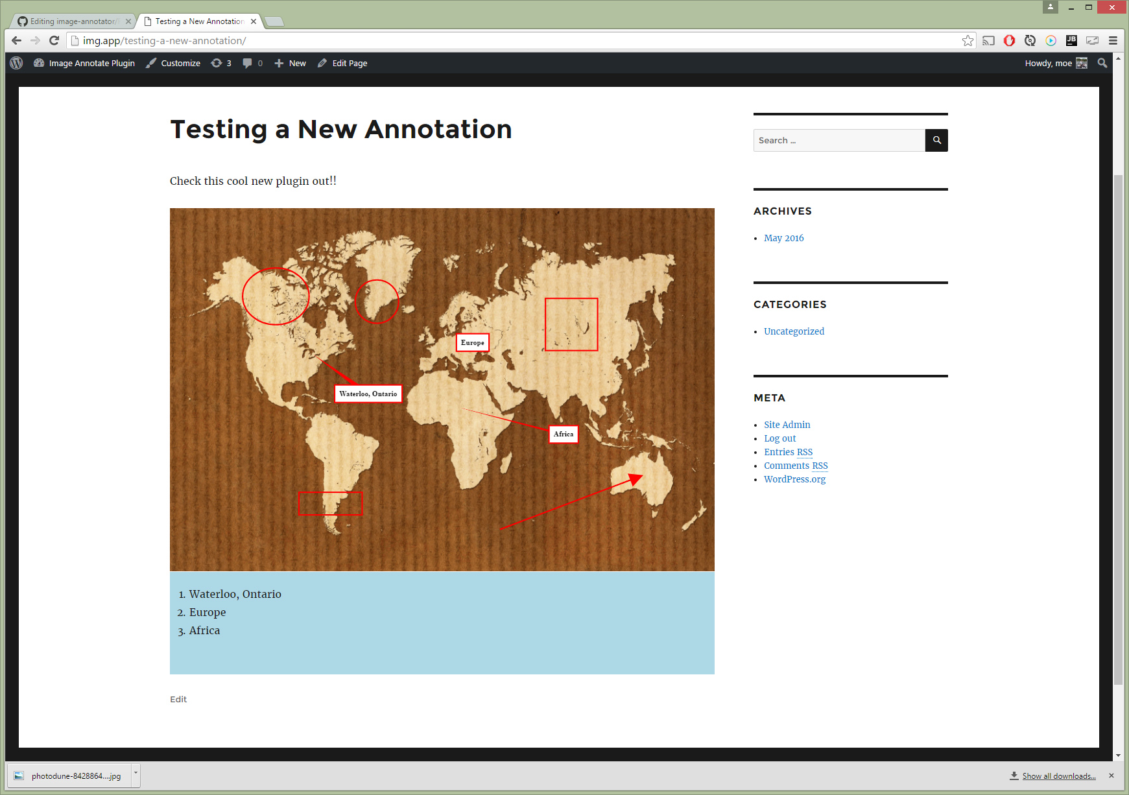
Task: Click the Africa annotation label on map
Action: 564,434
